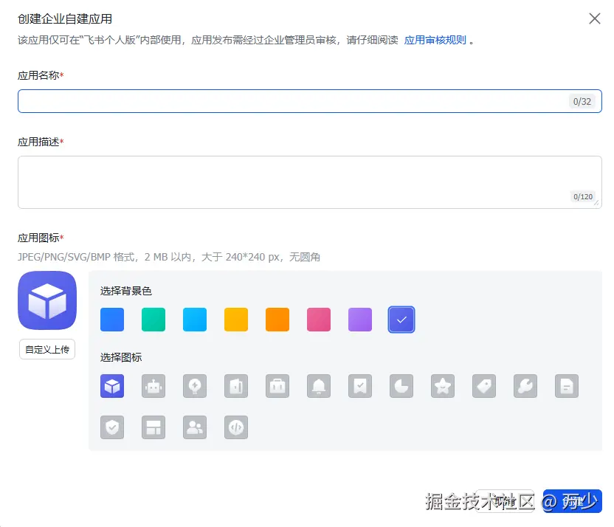This screenshot has width=614, height=527.
Task: Select the robot app icon
Action: tap(153, 386)
